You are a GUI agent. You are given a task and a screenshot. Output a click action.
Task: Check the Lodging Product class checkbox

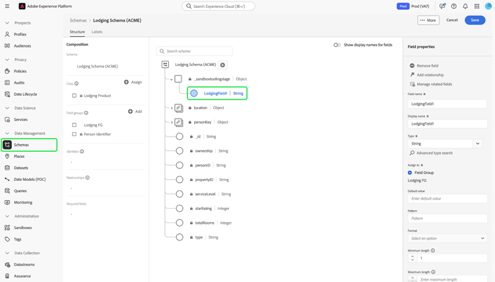(75, 96)
